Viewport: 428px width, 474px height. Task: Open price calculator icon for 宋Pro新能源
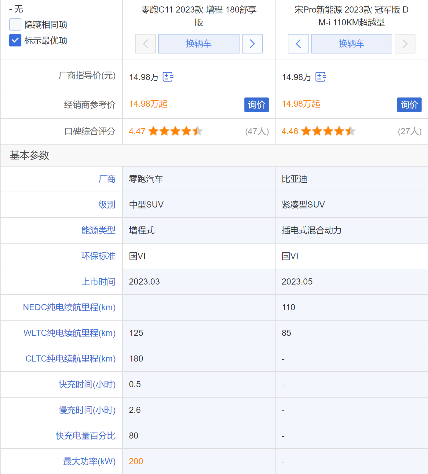click(x=321, y=77)
